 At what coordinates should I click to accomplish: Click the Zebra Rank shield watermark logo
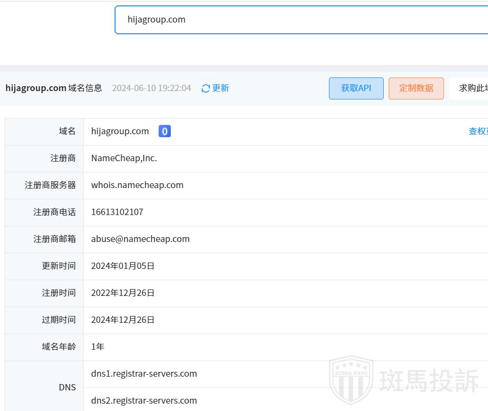click(351, 380)
